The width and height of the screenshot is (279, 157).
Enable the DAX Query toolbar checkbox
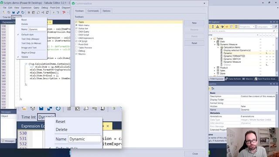tap(76, 32)
